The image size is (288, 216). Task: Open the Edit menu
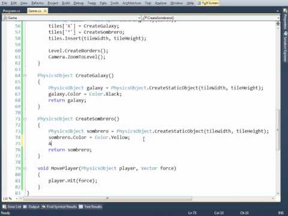[x=14, y=3]
